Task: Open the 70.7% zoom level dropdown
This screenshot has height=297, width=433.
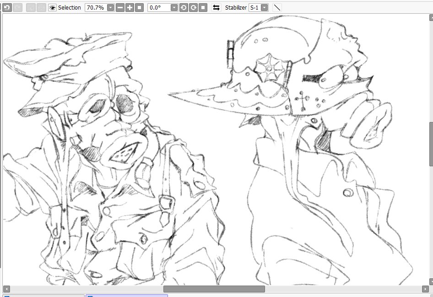Action: [110, 7]
